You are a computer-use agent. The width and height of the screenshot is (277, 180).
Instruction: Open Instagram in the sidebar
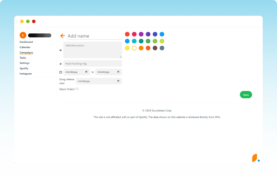coord(26,74)
